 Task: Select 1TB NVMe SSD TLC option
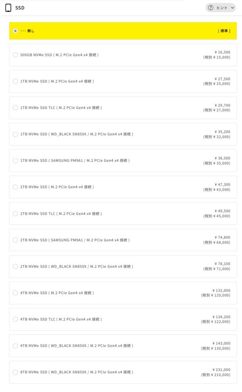15,108
